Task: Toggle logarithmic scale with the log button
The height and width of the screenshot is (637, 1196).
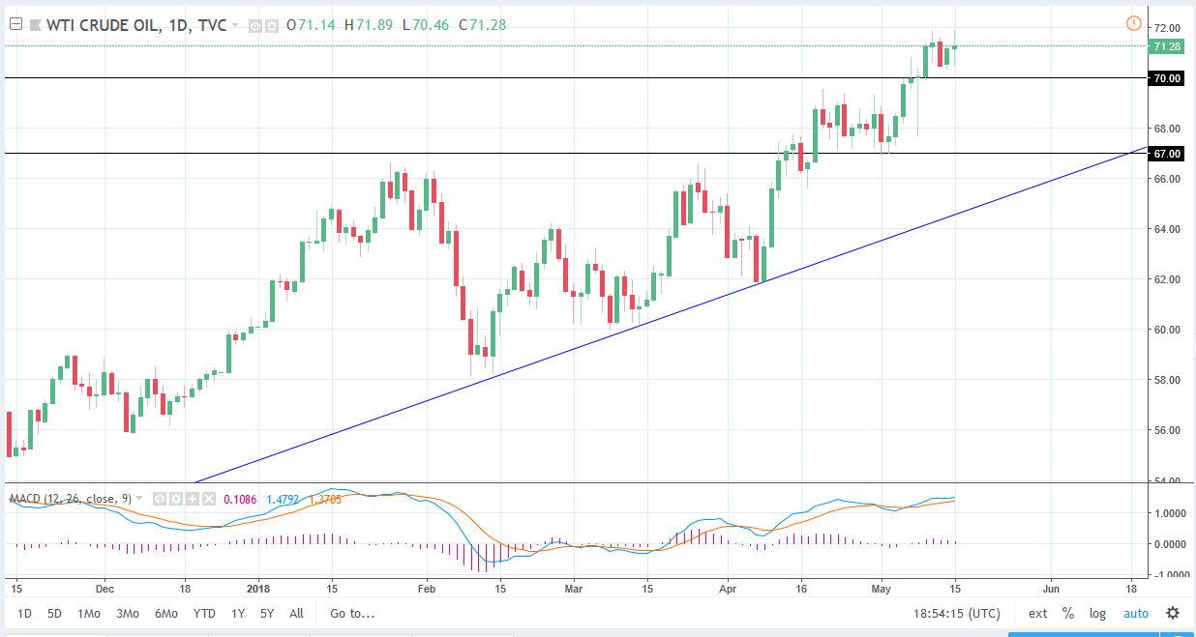Action: 1097,613
